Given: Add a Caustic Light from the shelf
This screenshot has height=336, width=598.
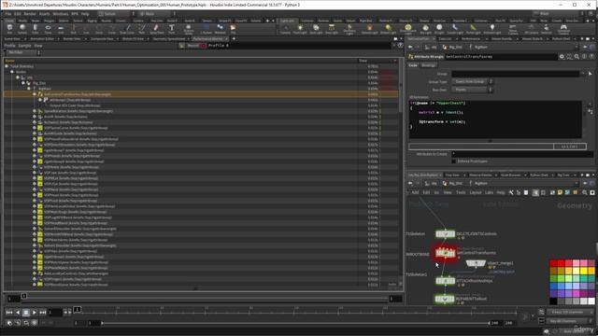Looking at the screenshot, I should [x=455, y=29].
